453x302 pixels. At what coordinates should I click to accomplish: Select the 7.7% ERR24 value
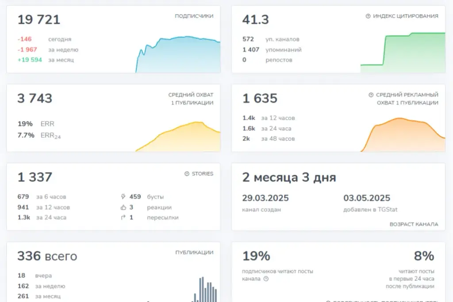click(x=26, y=135)
